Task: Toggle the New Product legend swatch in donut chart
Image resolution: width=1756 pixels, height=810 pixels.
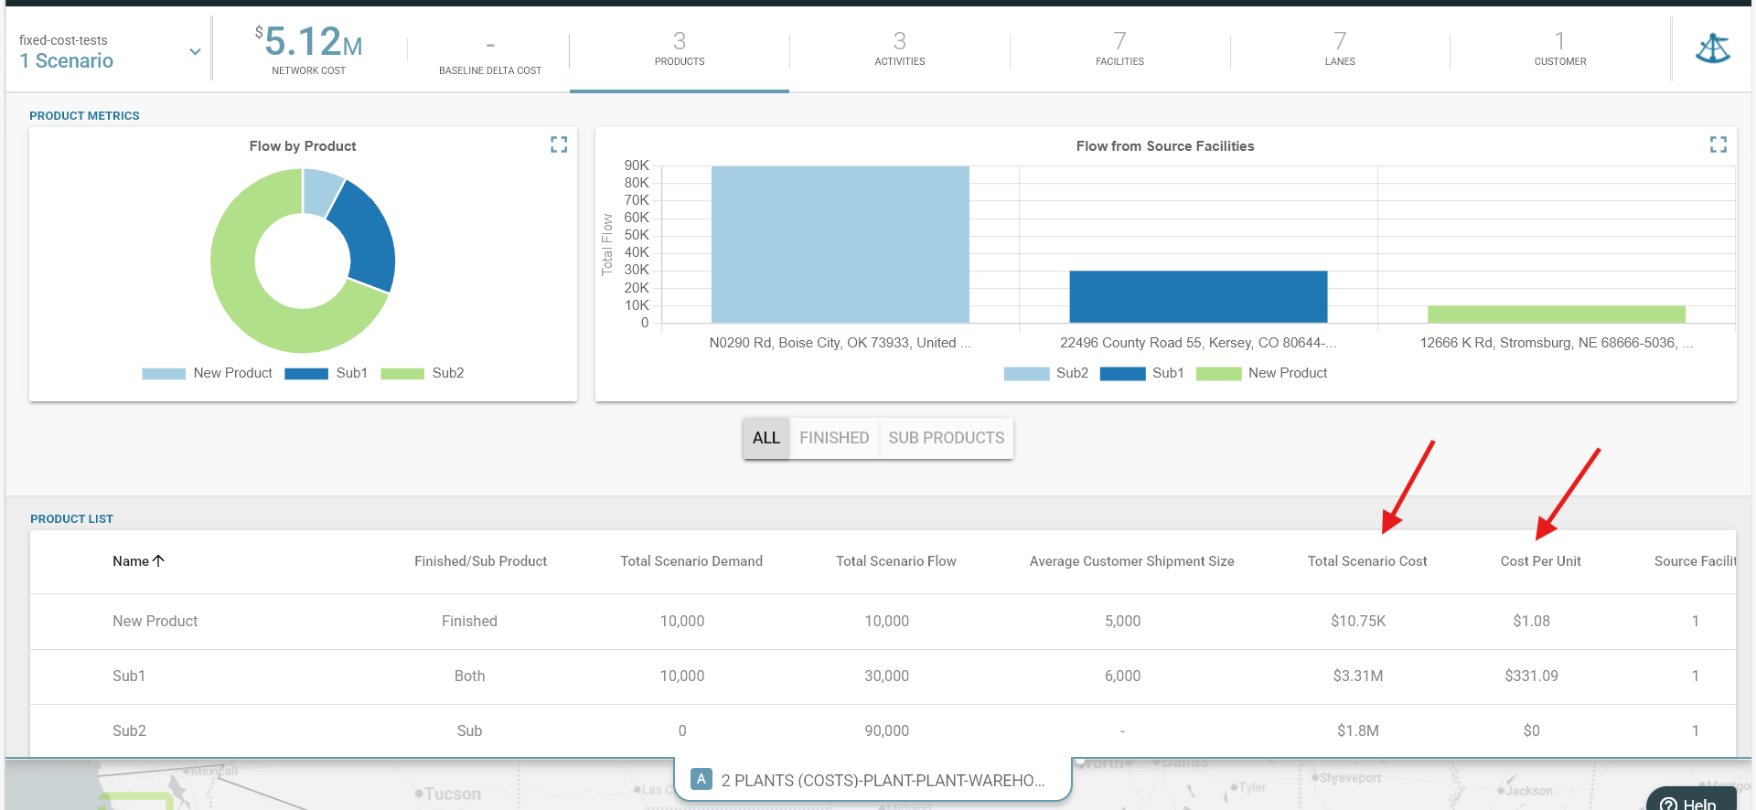Action: coord(164,373)
